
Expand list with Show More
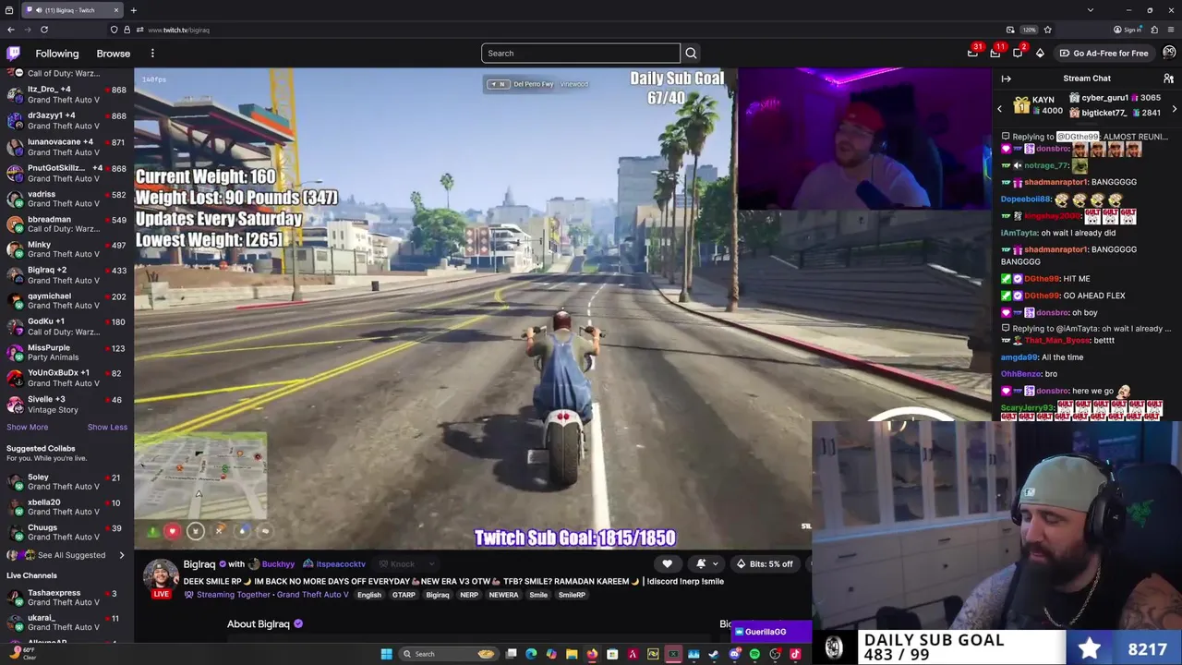tap(28, 427)
